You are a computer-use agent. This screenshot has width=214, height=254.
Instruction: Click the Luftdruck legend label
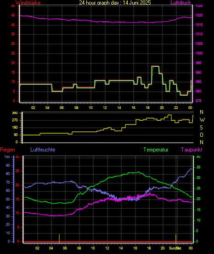pyautogui.click(x=180, y=3)
